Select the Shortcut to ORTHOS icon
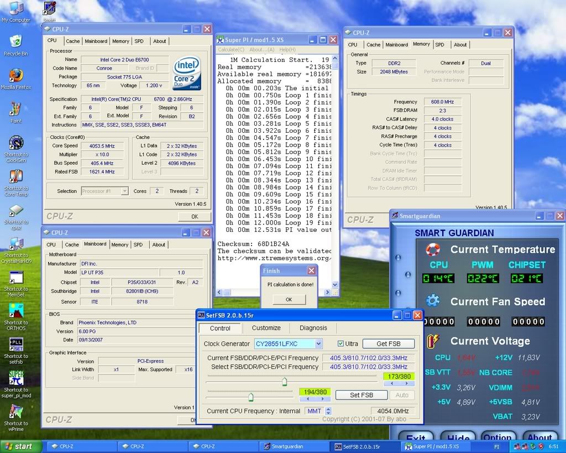Image resolution: width=566 pixels, height=453 pixels. pos(16,317)
